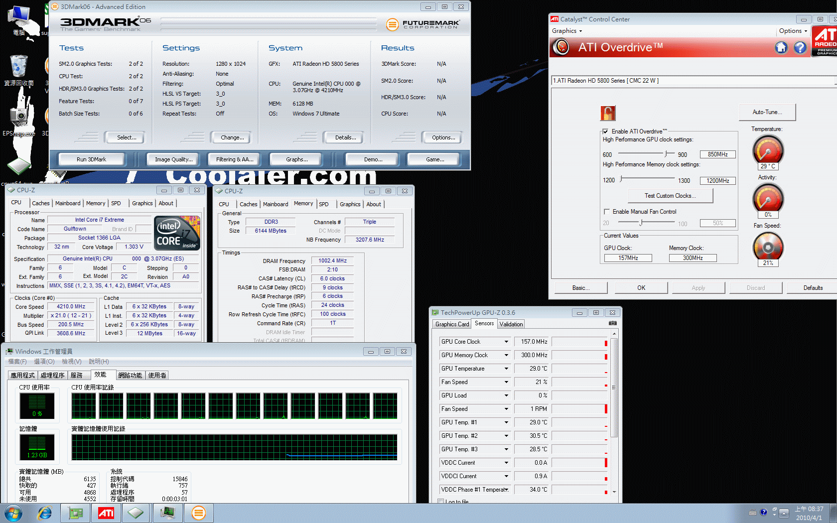Toggle Log to file in GPU-Z
Screen dimensions: 837x523
tap(441, 501)
